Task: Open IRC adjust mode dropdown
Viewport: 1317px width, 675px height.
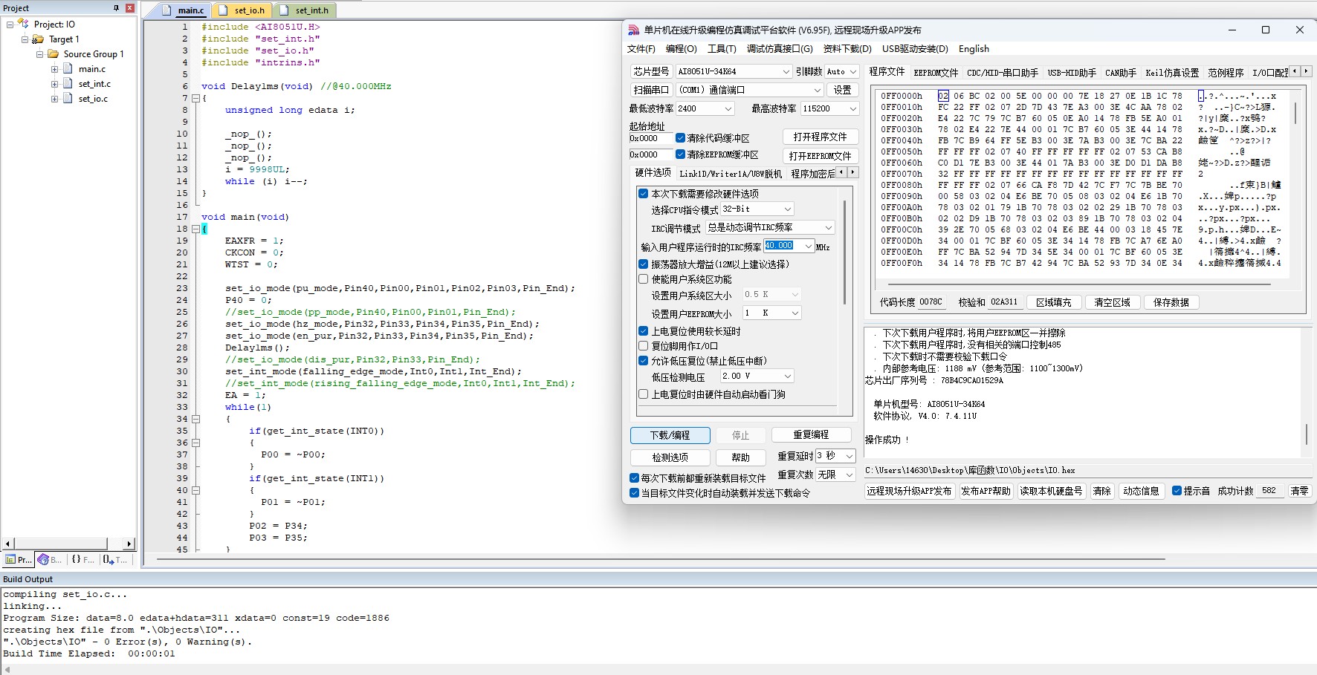Action: click(x=829, y=227)
